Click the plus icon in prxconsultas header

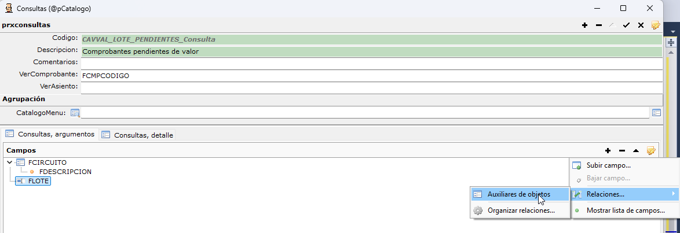click(584, 25)
